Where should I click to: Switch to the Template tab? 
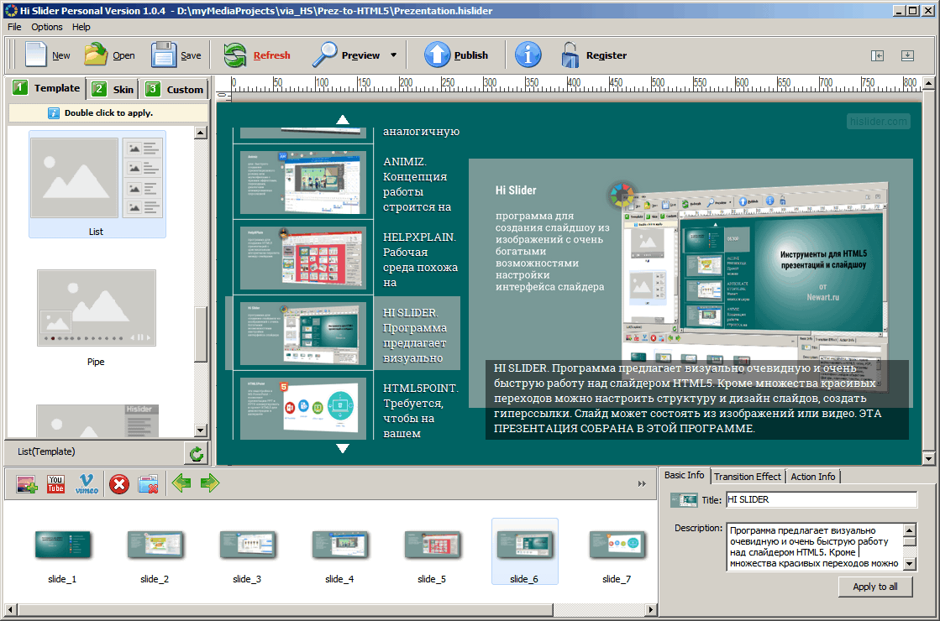tap(47, 88)
